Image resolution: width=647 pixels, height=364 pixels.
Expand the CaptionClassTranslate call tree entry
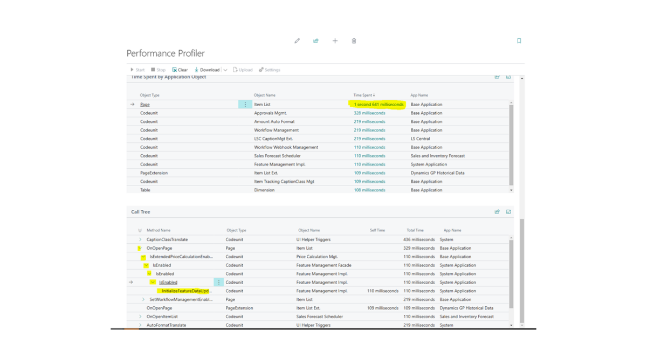click(139, 239)
